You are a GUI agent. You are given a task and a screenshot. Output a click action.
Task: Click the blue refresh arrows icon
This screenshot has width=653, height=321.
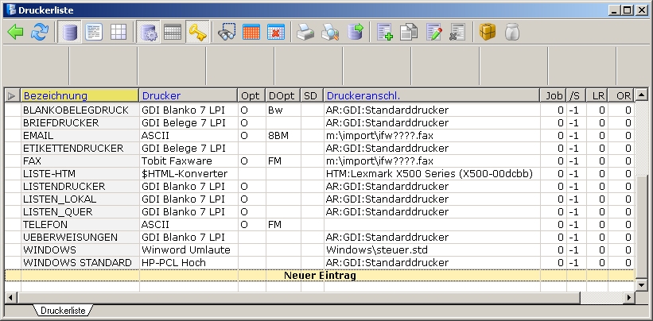pyautogui.click(x=39, y=33)
